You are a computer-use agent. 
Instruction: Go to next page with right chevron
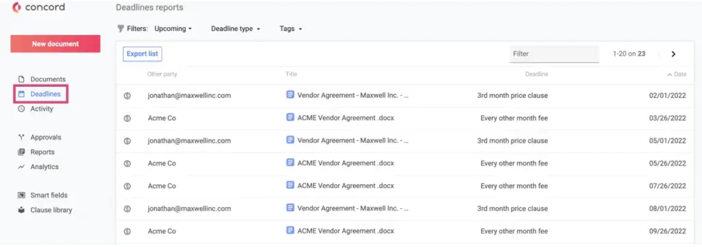[673, 54]
